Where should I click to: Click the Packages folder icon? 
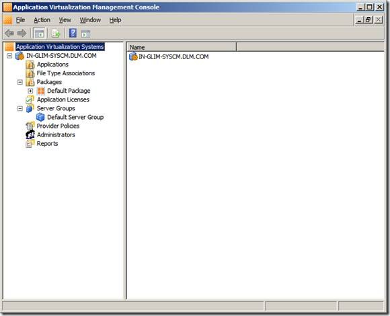(30, 82)
